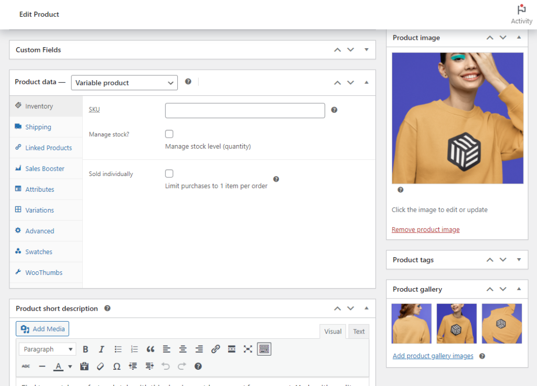Image resolution: width=537 pixels, height=386 pixels.
Task: Open the special character picker
Action: click(116, 366)
